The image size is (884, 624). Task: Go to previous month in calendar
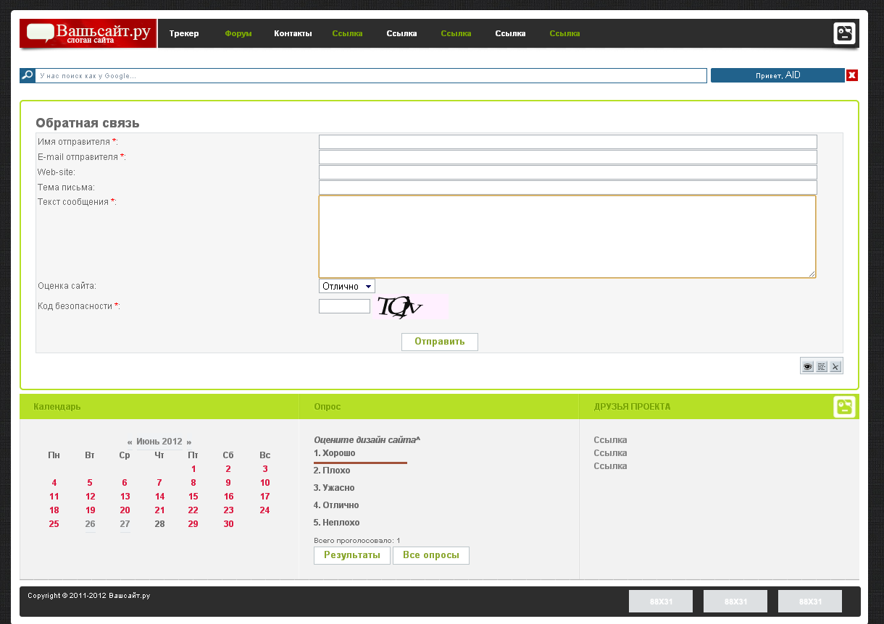[130, 442]
